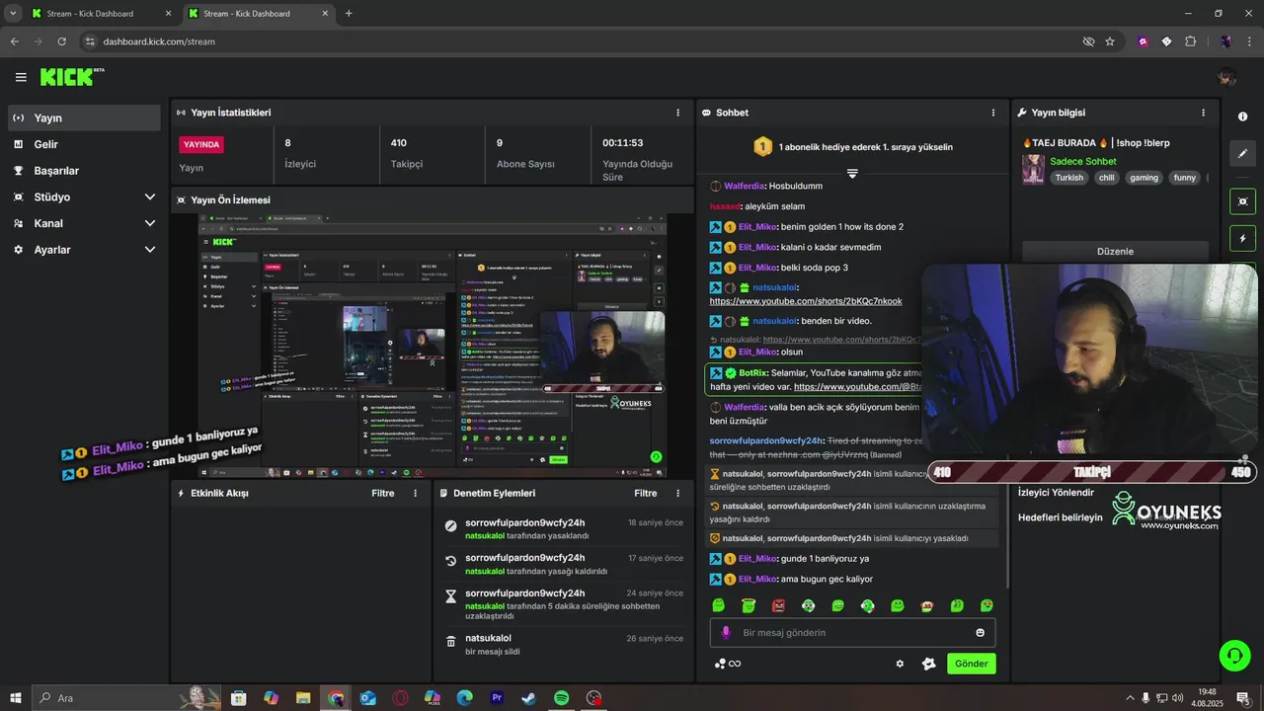Open the Filtre dropdown in Etkinlik Akışı
This screenshot has height=711, width=1264.
tap(382, 493)
